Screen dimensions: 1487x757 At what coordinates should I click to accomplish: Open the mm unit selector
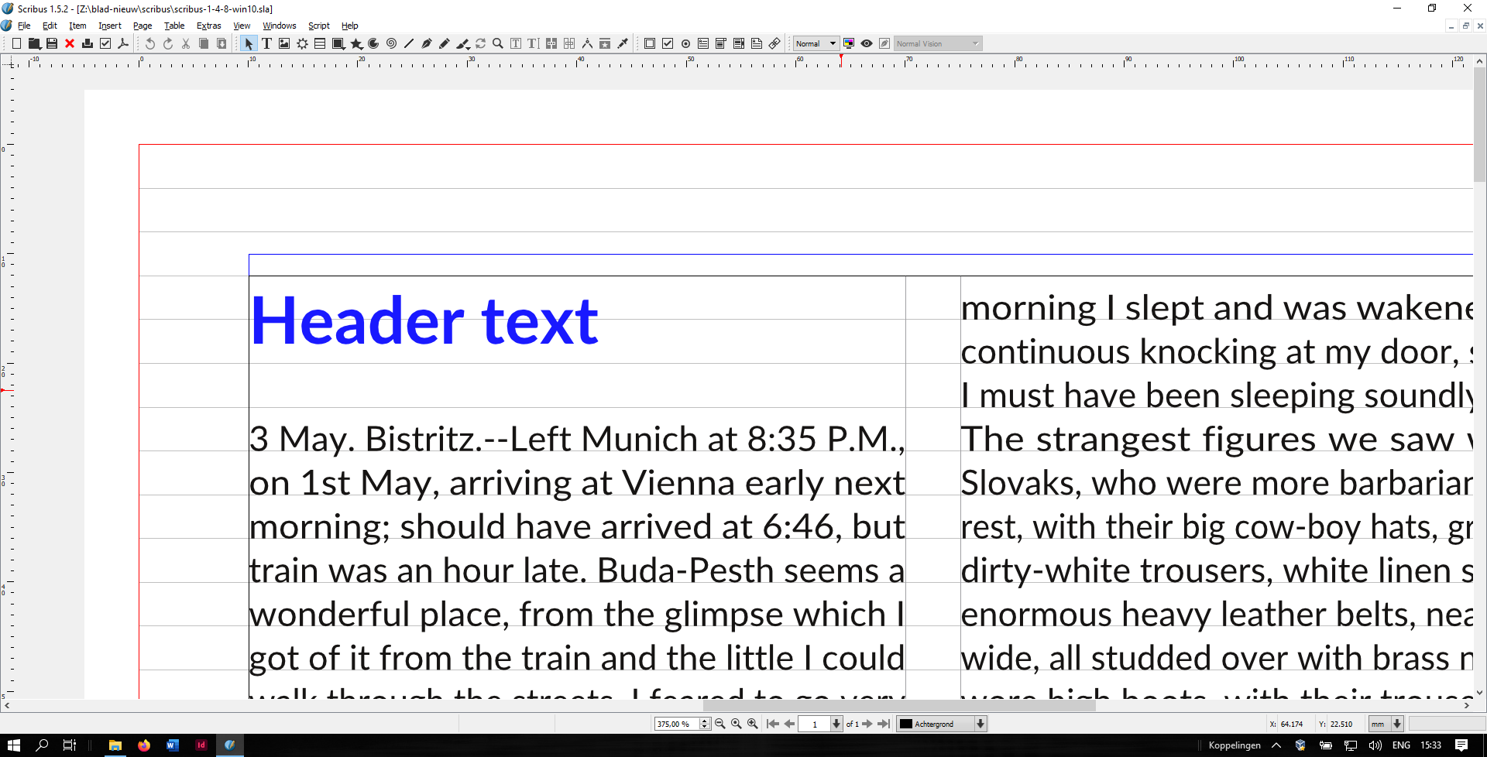(1396, 724)
